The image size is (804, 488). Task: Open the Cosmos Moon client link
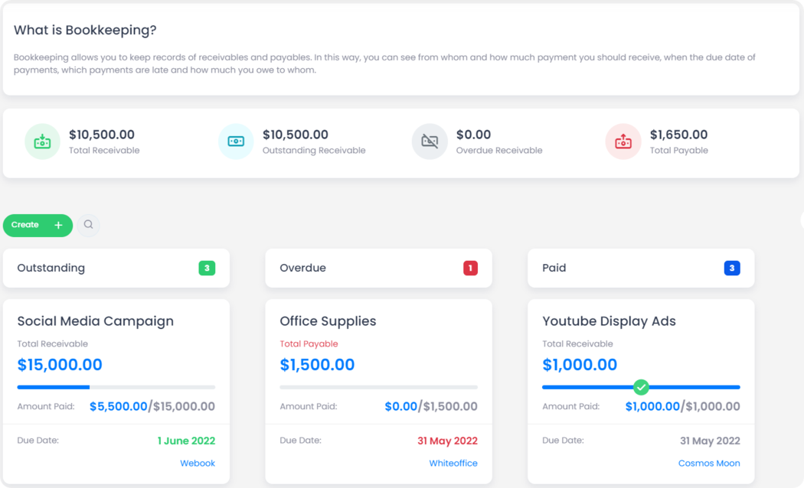pos(709,464)
